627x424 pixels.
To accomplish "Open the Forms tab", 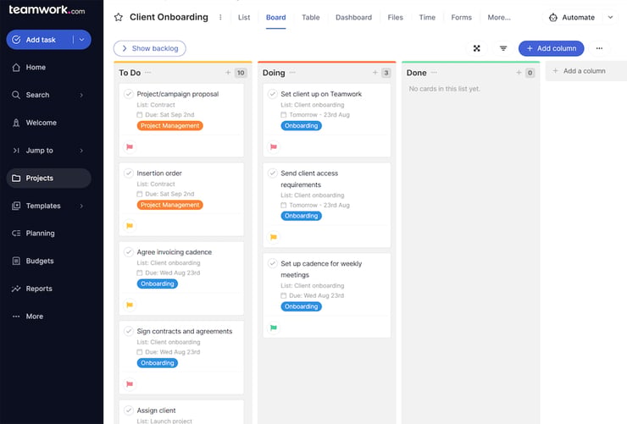I will pyautogui.click(x=462, y=17).
